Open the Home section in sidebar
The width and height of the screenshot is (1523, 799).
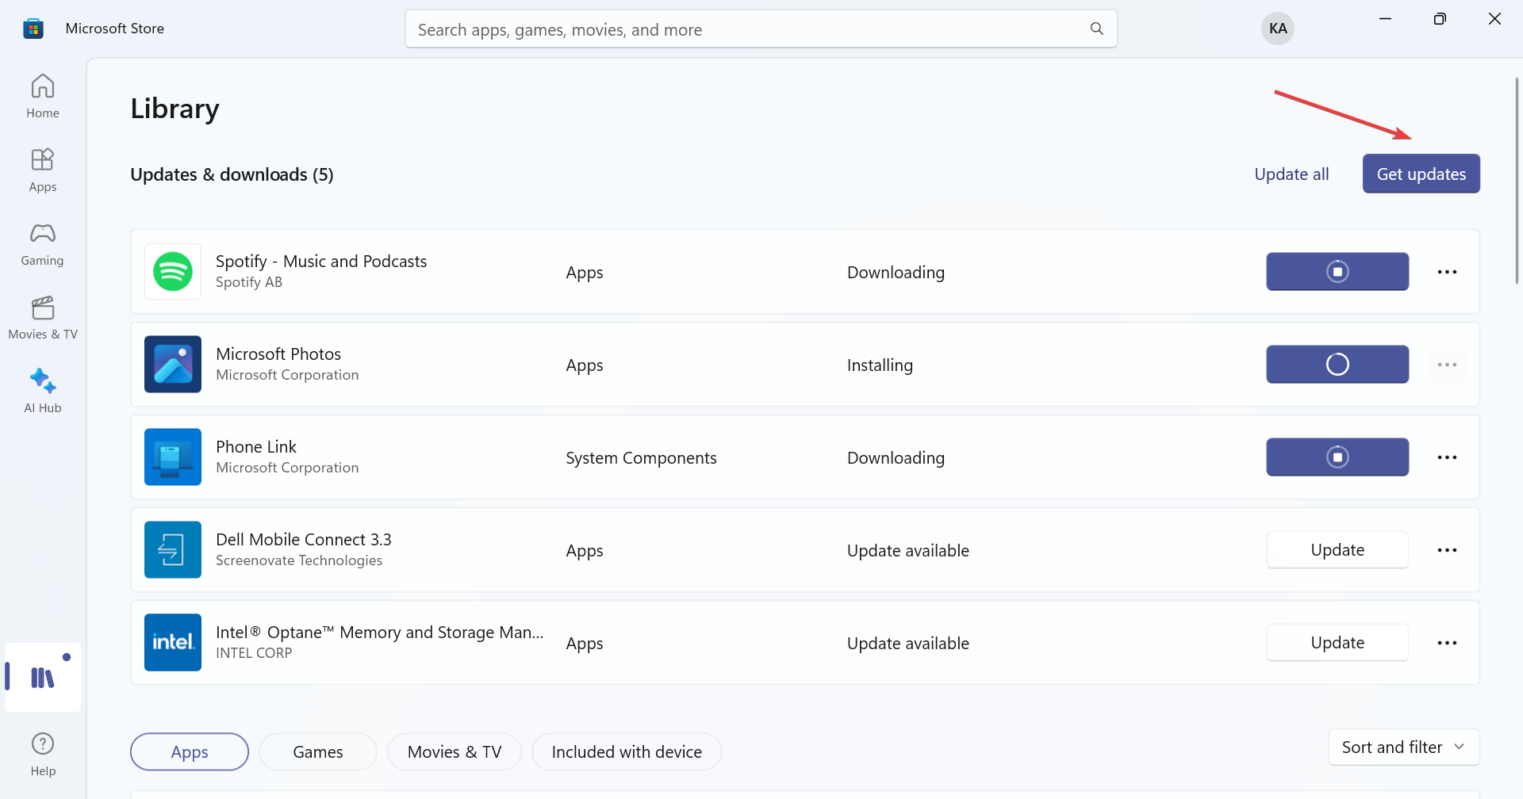point(43,97)
